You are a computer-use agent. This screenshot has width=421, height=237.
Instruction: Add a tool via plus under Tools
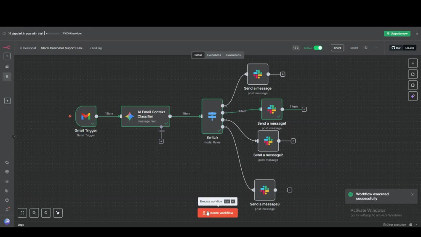pyautogui.click(x=161, y=141)
